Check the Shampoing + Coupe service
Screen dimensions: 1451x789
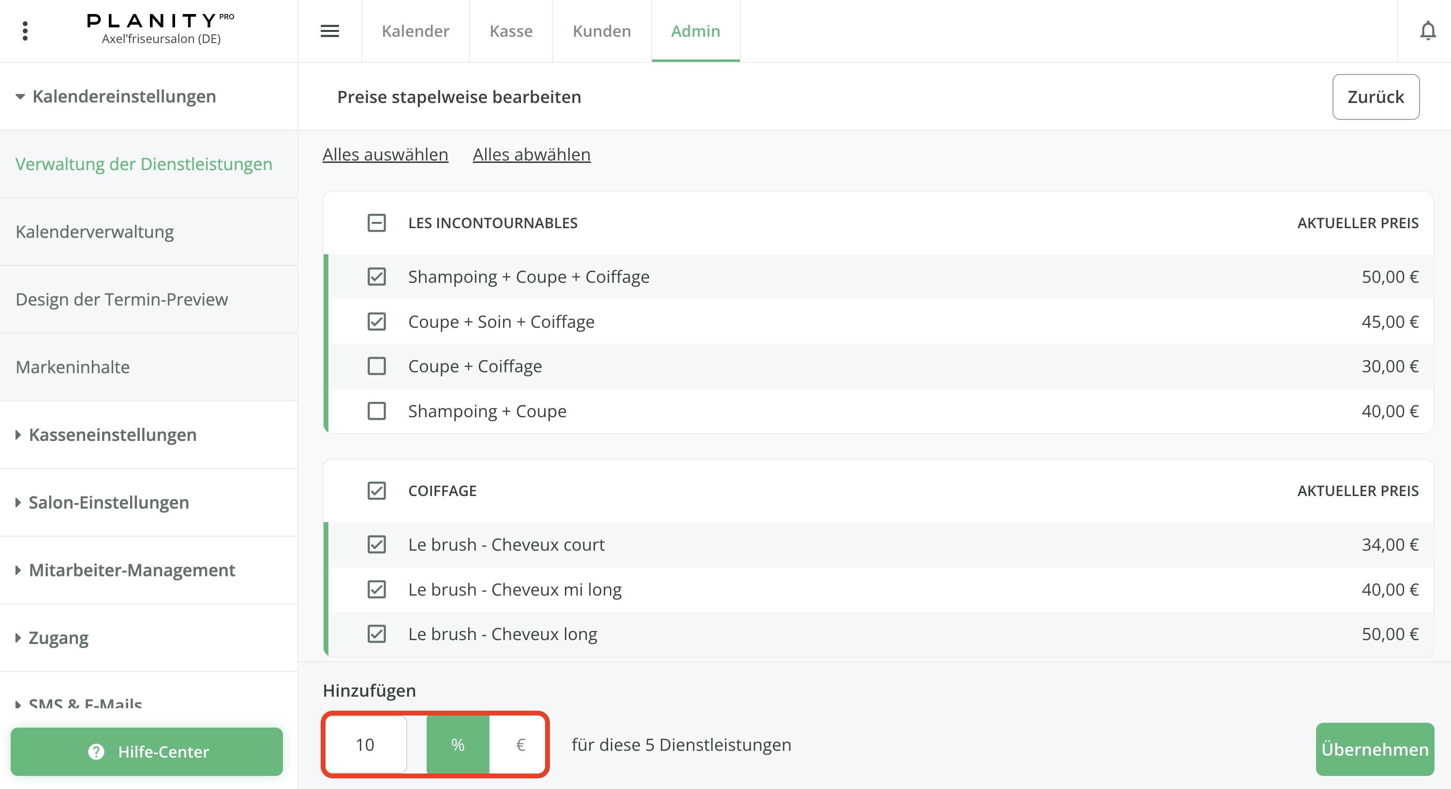pos(376,411)
